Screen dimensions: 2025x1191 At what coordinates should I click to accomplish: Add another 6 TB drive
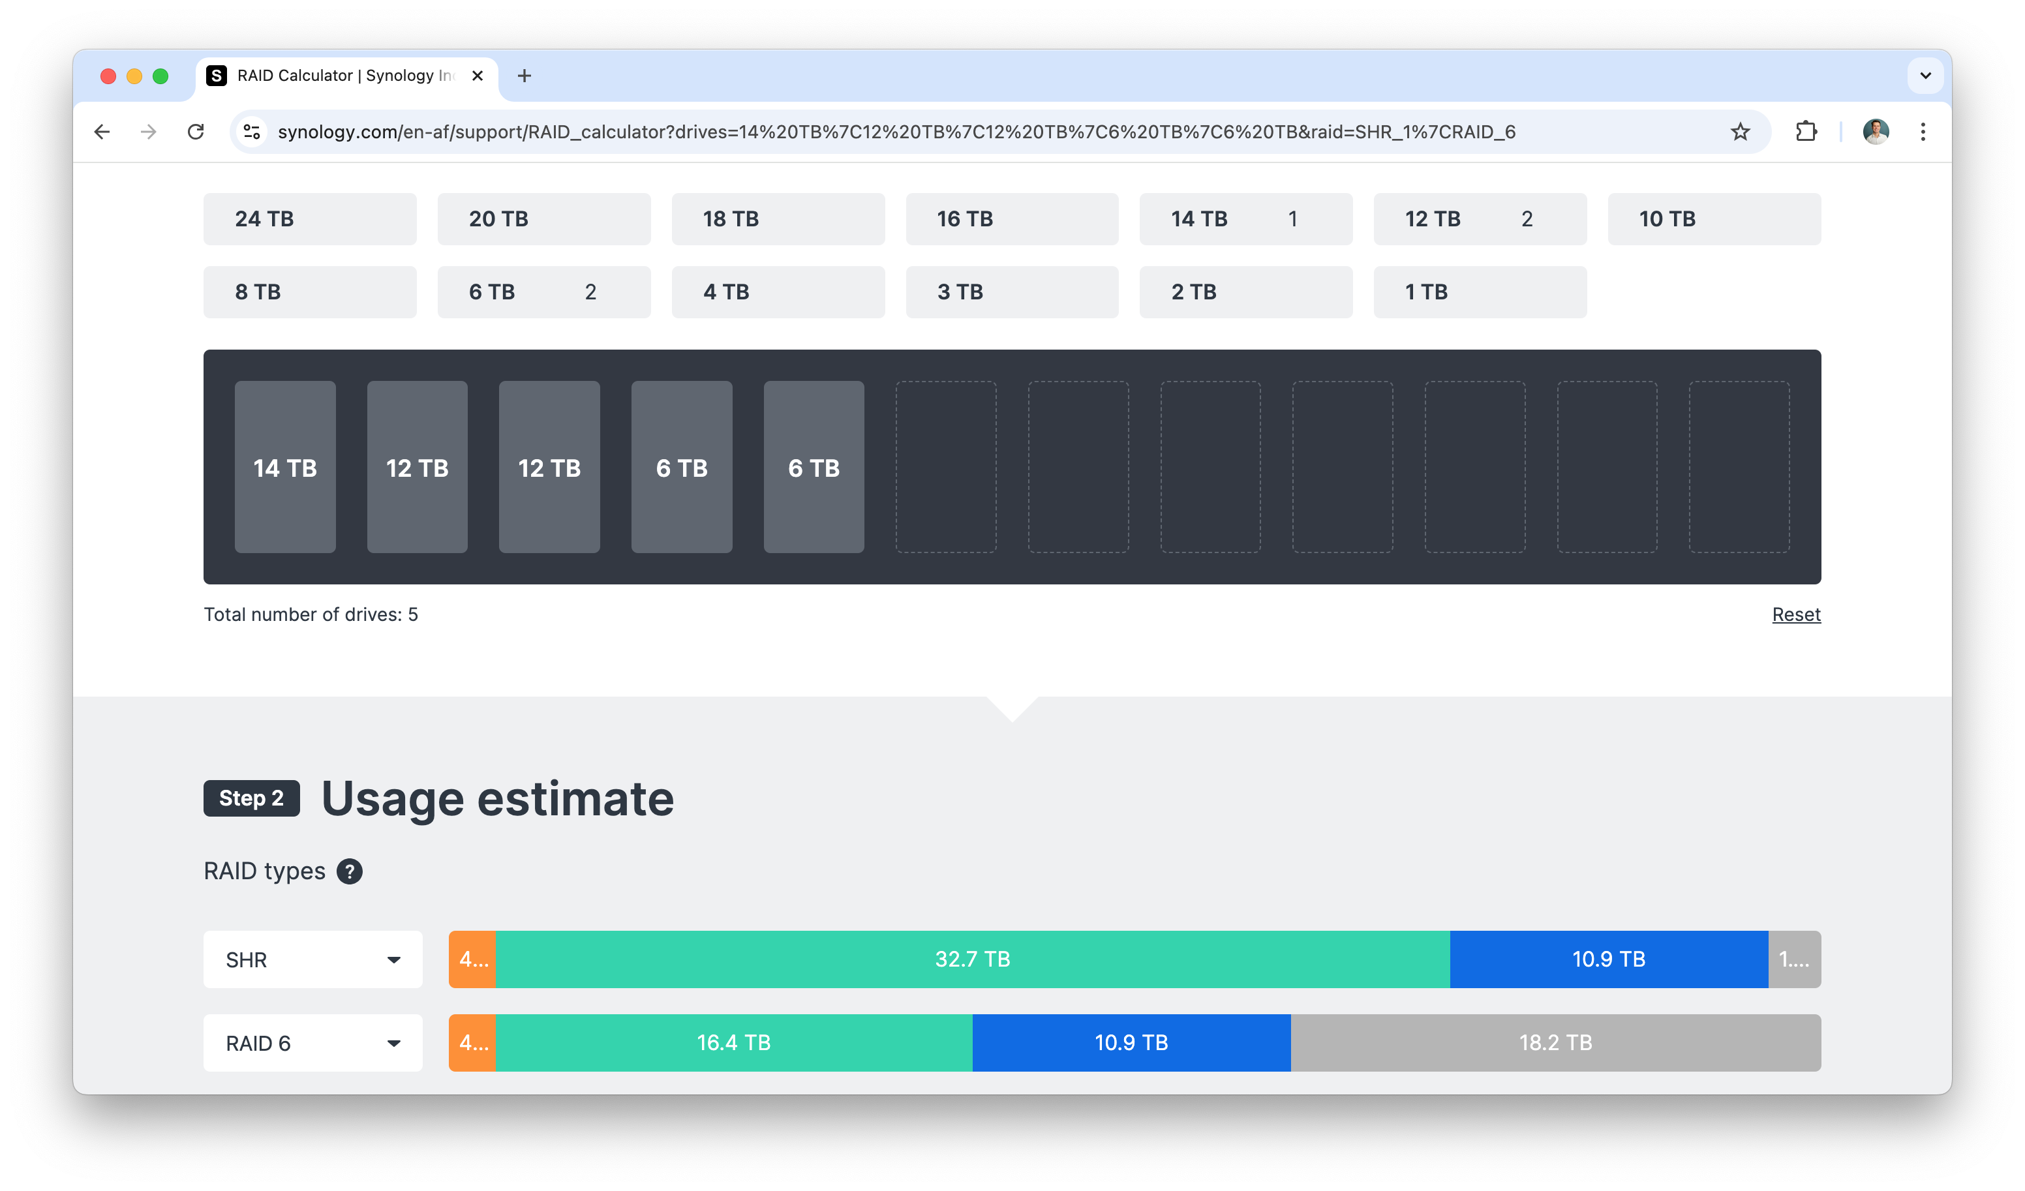click(x=543, y=292)
